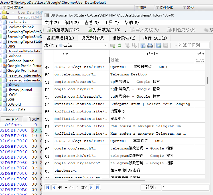This screenshot has height=195, width=213.
Task: Click the save table as icon
Action: pyautogui.click(x=143, y=46)
